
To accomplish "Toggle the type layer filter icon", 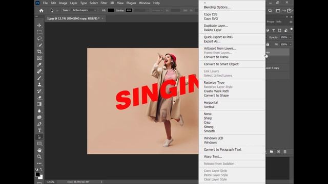I will coord(274,30).
